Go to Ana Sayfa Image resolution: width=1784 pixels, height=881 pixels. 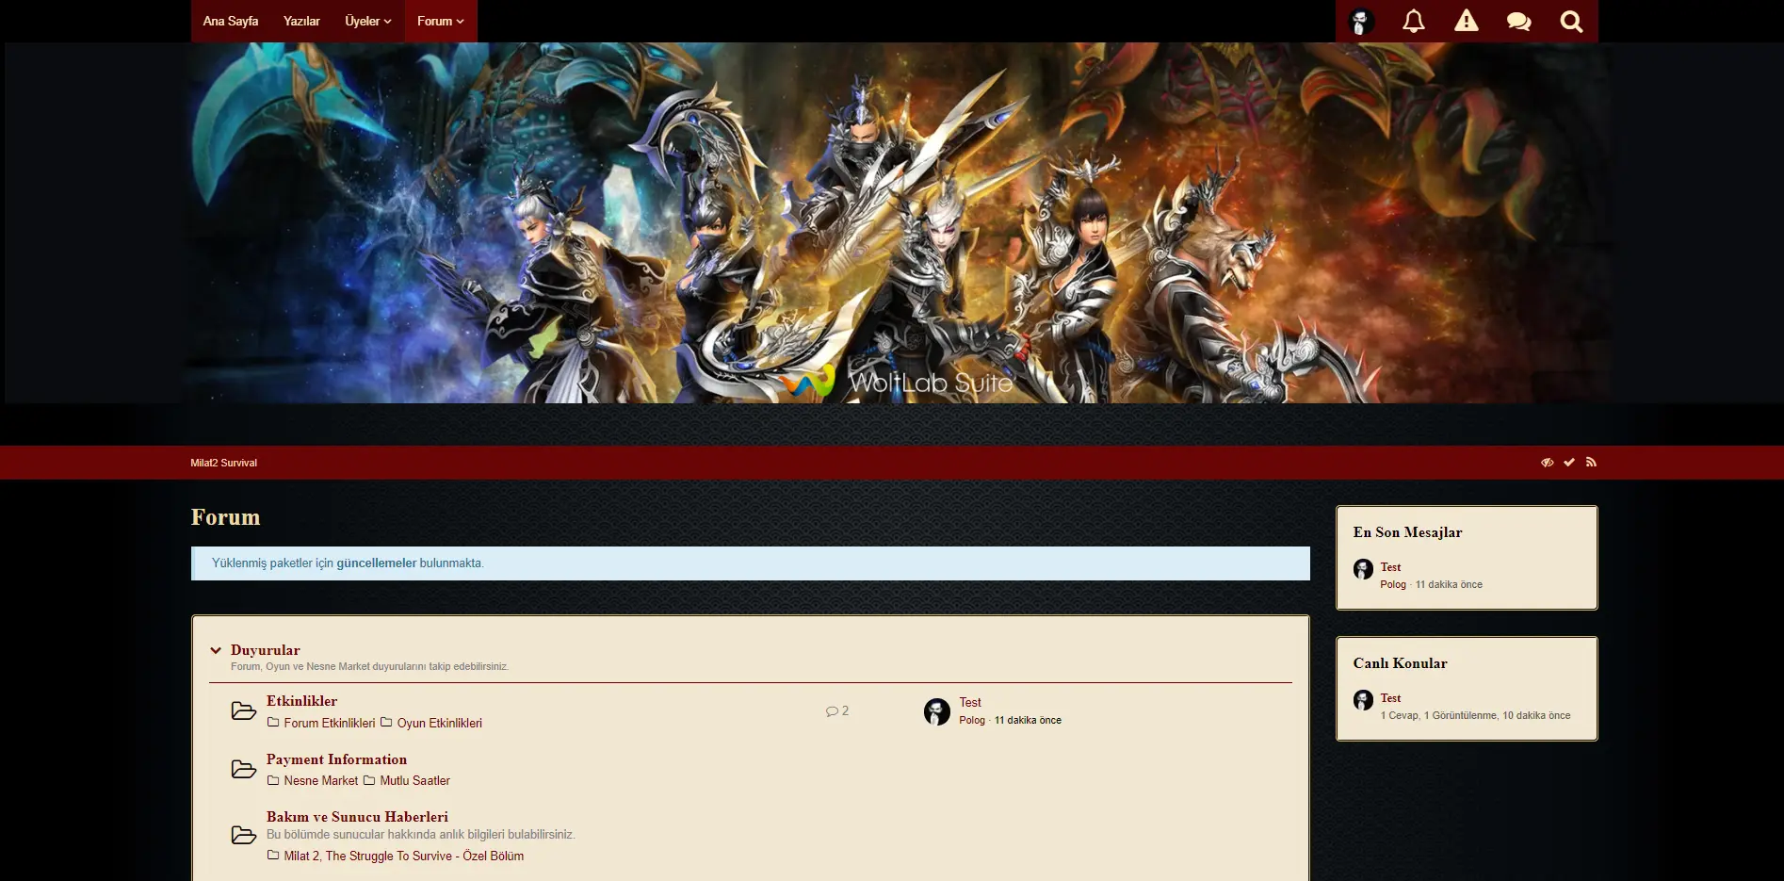(x=231, y=21)
